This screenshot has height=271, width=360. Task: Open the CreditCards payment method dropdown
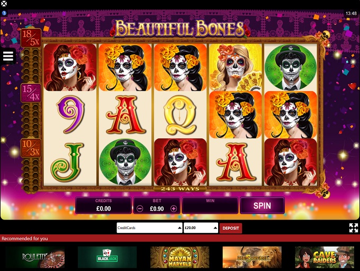tap(149, 228)
